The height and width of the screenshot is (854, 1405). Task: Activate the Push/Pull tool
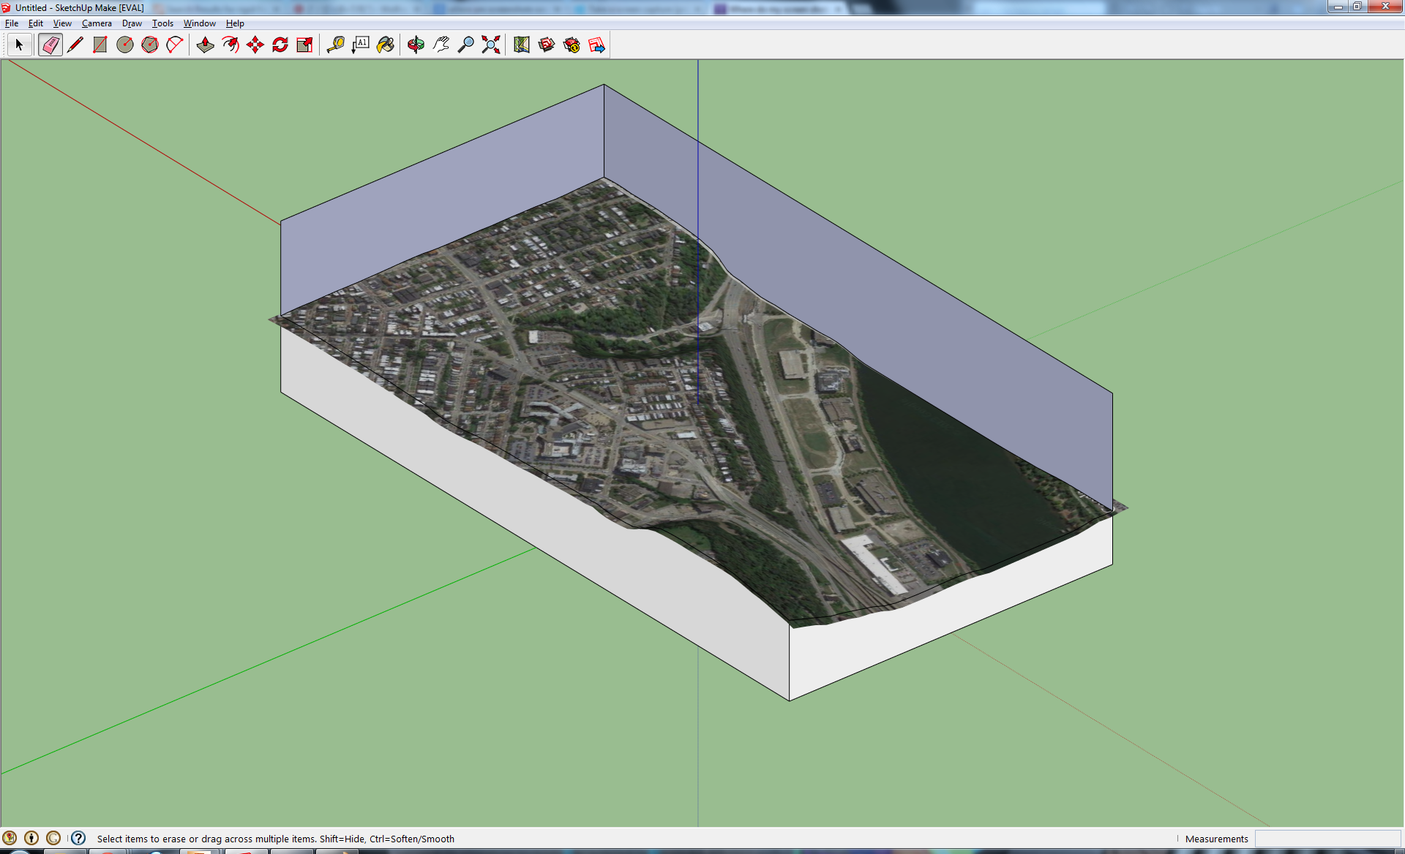(206, 45)
